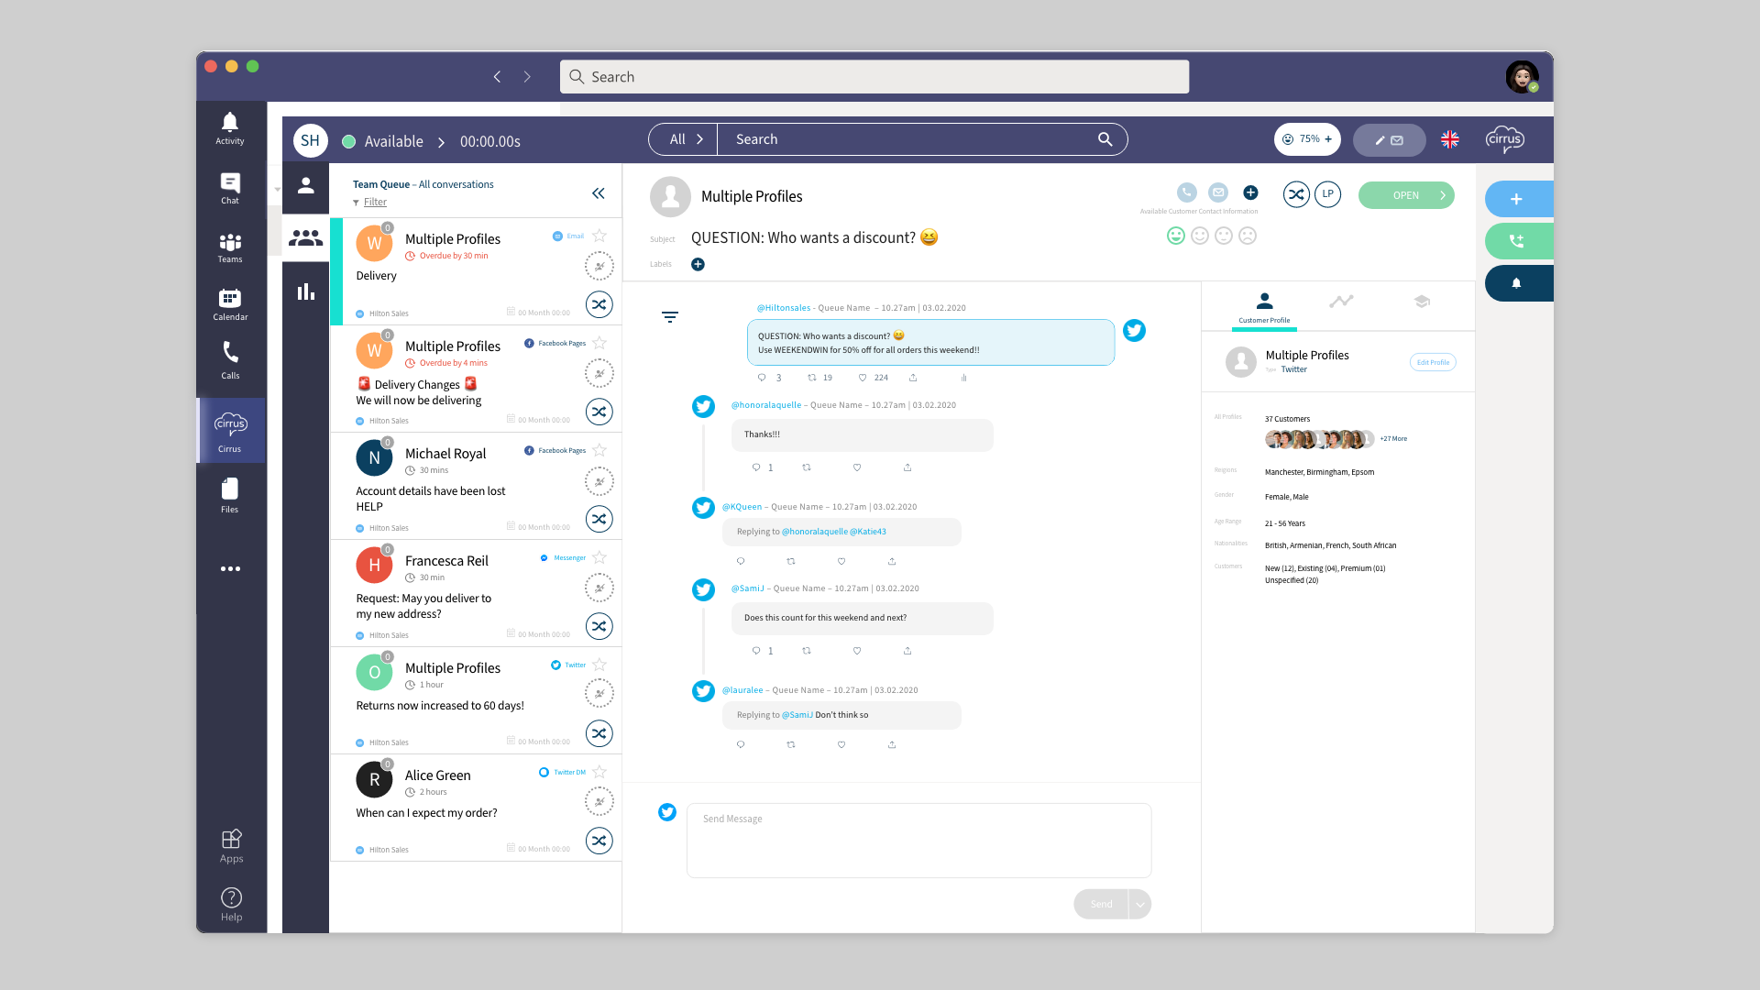Transfer the Michael Royal conversation
The height and width of the screenshot is (990, 1760).
(599, 519)
